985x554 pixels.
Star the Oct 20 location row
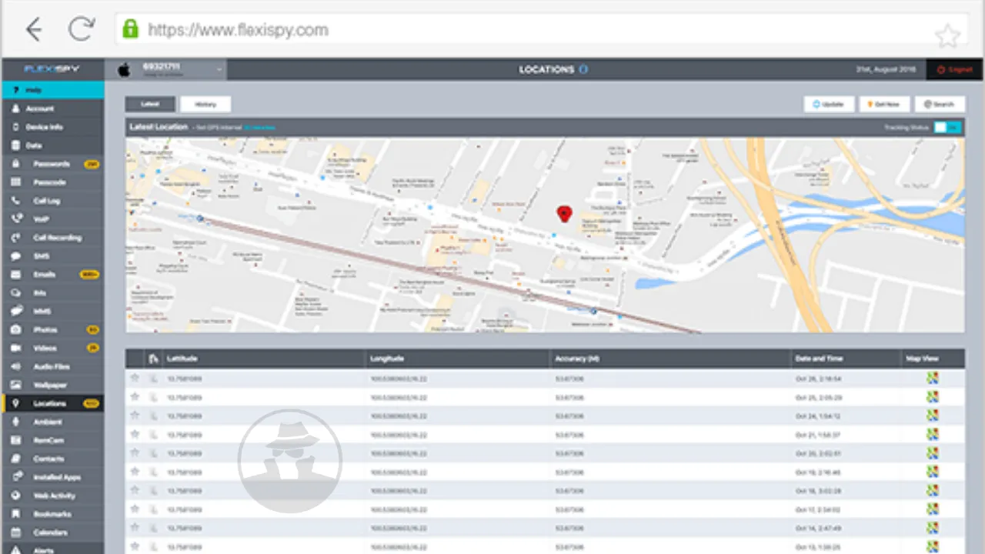point(135,452)
